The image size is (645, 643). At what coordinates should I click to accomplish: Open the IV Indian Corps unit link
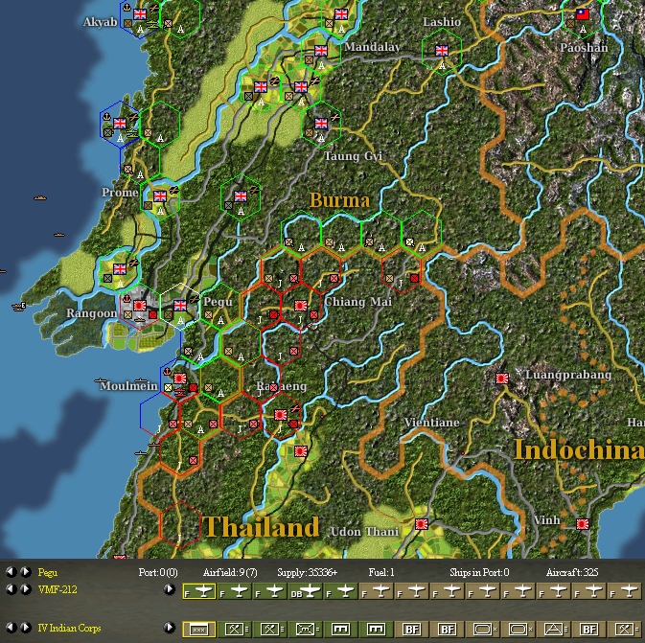pos(69,629)
